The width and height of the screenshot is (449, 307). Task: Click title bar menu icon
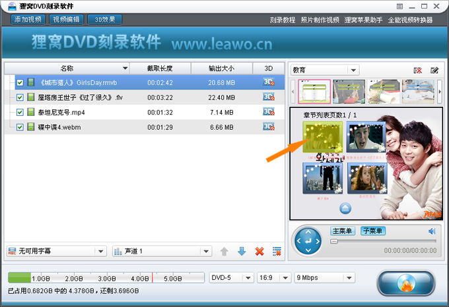400,7
